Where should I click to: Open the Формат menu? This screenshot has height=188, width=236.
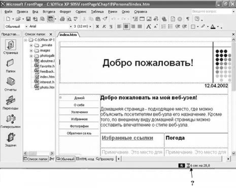coord(65,12)
